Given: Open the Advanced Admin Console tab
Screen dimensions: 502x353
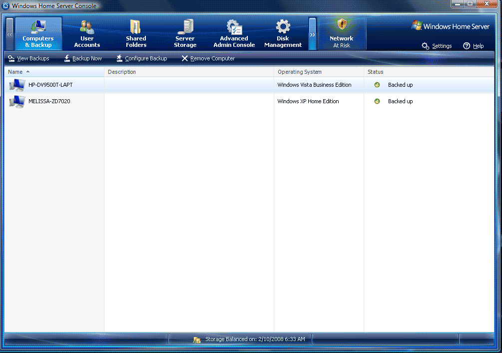Looking at the screenshot, I should tap(234, 33).
